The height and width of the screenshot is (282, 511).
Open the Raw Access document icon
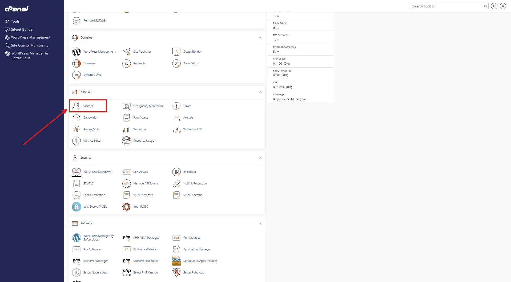coord(127,117)
